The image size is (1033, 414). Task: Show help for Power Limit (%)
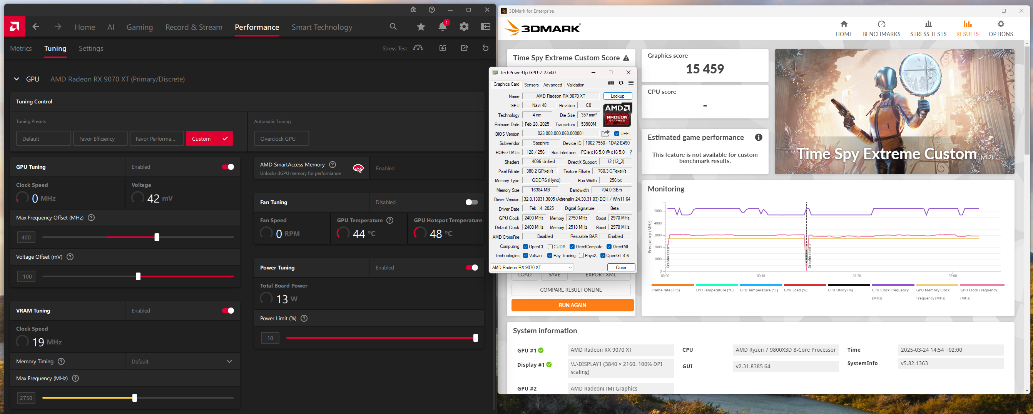coord(304,319)
